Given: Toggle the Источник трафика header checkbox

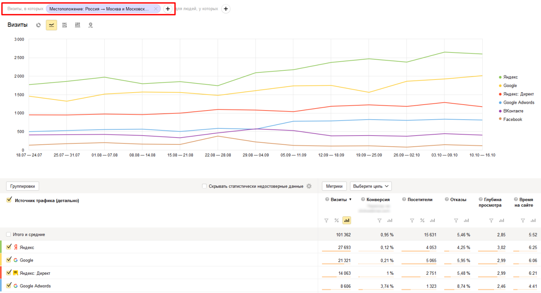Looking at the screenshot, I should tap(9, 200).
